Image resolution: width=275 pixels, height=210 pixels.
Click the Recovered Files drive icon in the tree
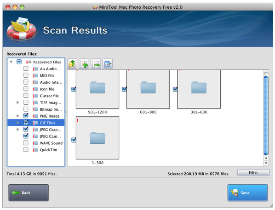point(29,62)
